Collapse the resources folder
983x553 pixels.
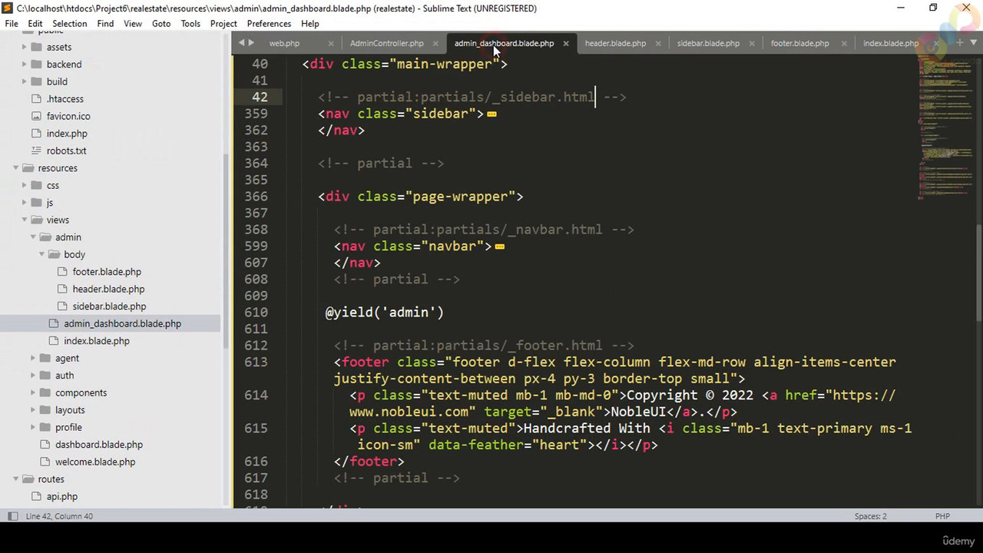point(15,168)
